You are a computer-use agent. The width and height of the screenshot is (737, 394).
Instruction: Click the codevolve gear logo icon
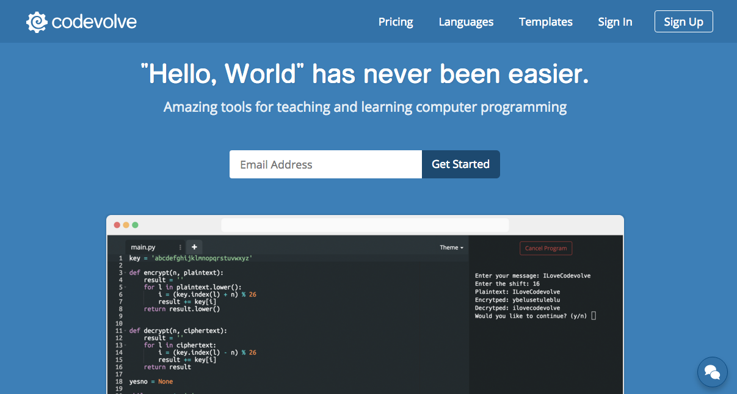point(37,22)
